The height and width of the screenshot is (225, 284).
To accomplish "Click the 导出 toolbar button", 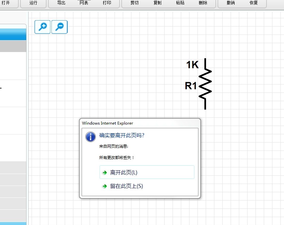I will pyautogui.click(x=61, y=3).
